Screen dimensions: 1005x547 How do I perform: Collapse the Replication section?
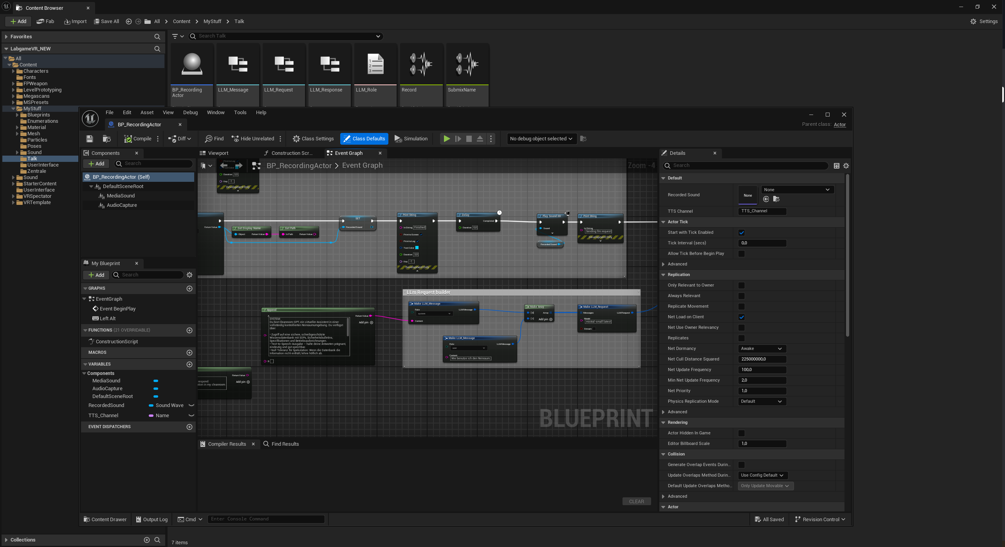pyautogui.click(x=663, y=275)
